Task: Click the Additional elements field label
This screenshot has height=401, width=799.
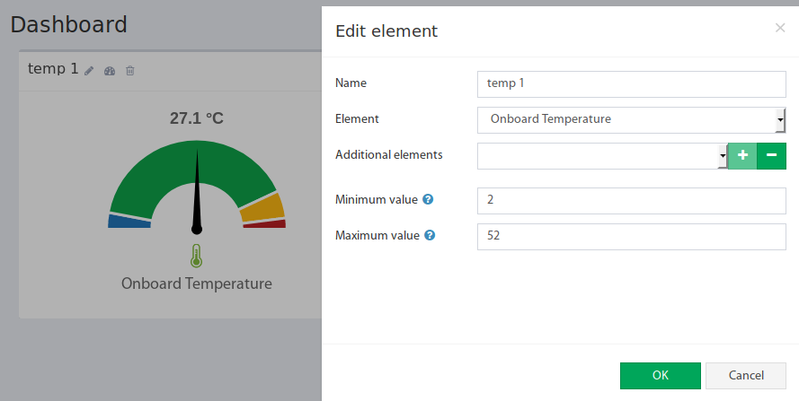Action: (389, 154)
